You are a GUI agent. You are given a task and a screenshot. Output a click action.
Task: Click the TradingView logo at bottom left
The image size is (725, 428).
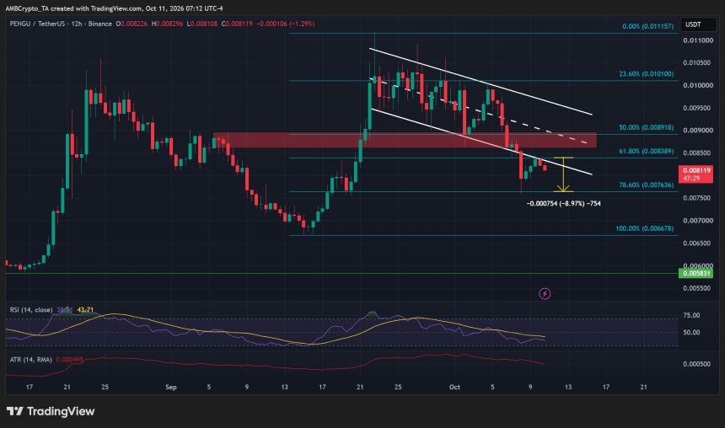[51, 411]
